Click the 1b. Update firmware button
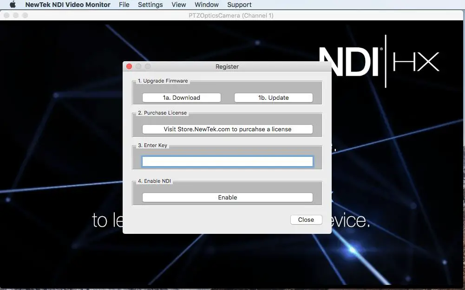The image size is (465, 290). coord(274,98)
